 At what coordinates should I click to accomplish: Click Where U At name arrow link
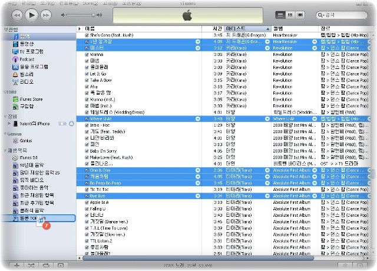(x=198, y=119)
